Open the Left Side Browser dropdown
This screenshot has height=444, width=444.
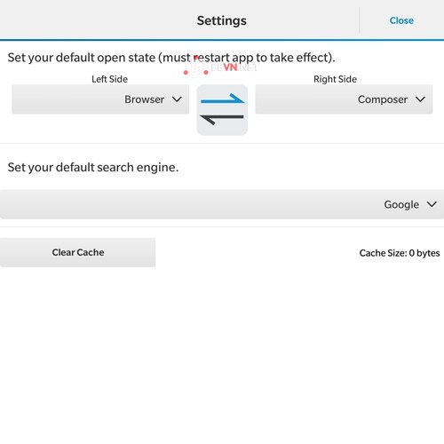[100, 99]
